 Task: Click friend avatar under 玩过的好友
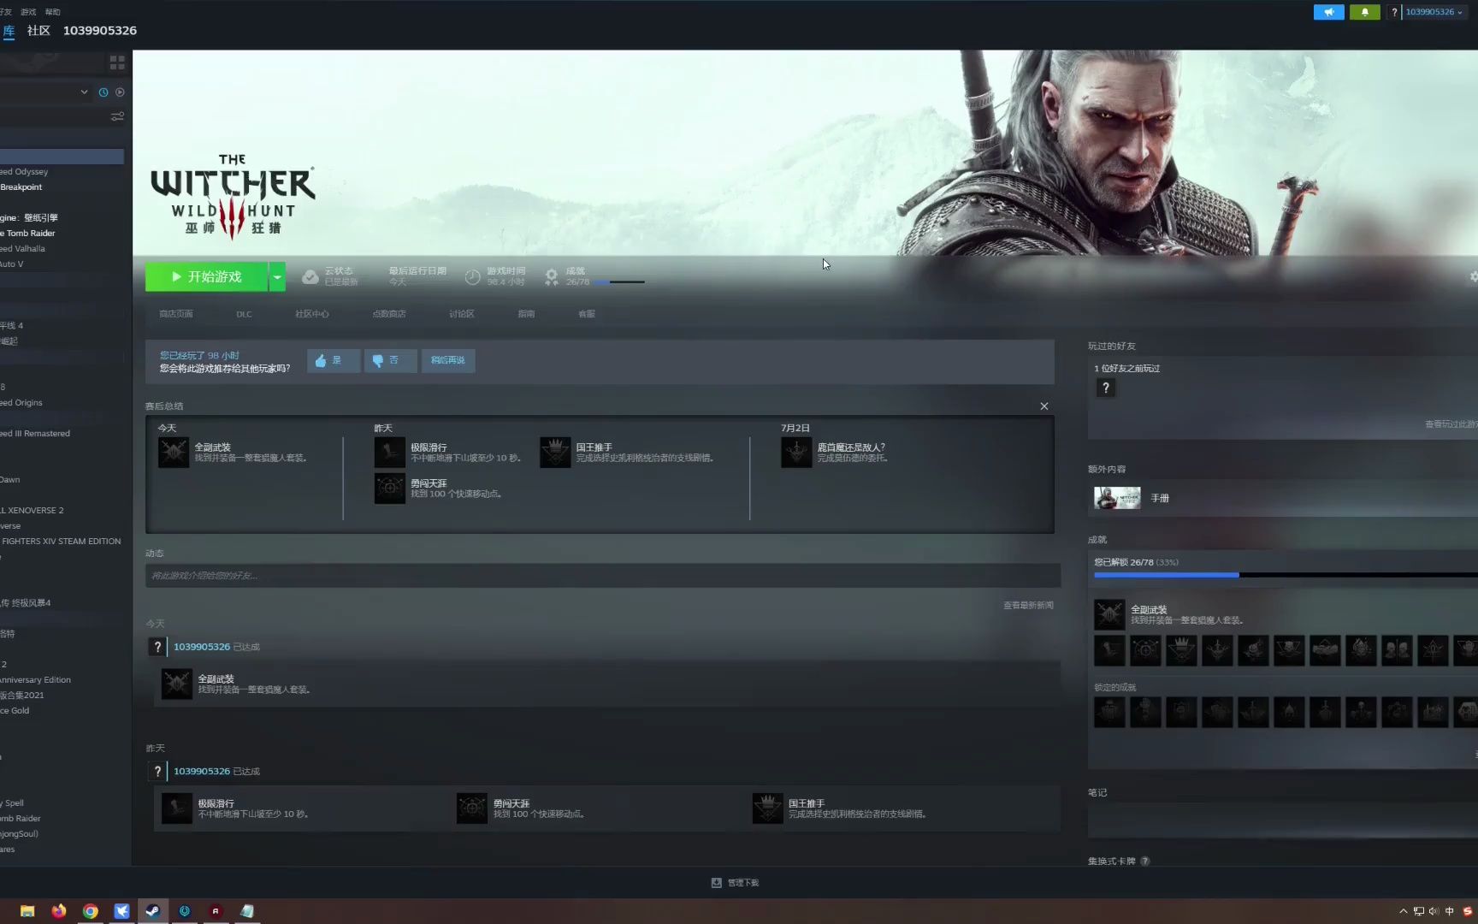click(x=1106, y=388)
